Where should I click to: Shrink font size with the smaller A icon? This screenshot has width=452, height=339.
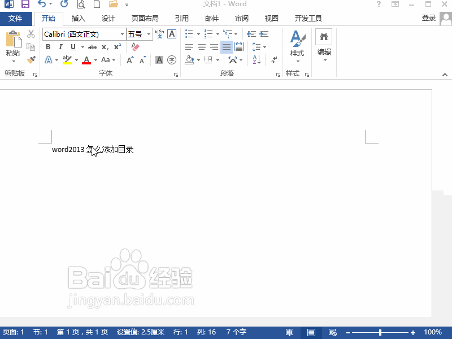click(x=143, y=60)
